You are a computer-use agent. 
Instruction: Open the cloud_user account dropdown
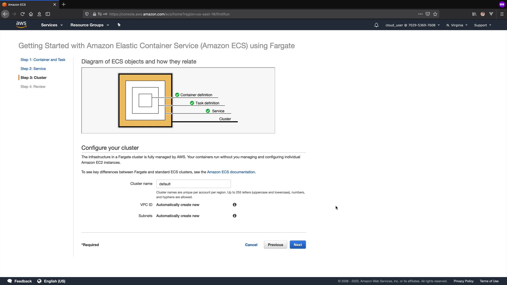pos(412,25)
